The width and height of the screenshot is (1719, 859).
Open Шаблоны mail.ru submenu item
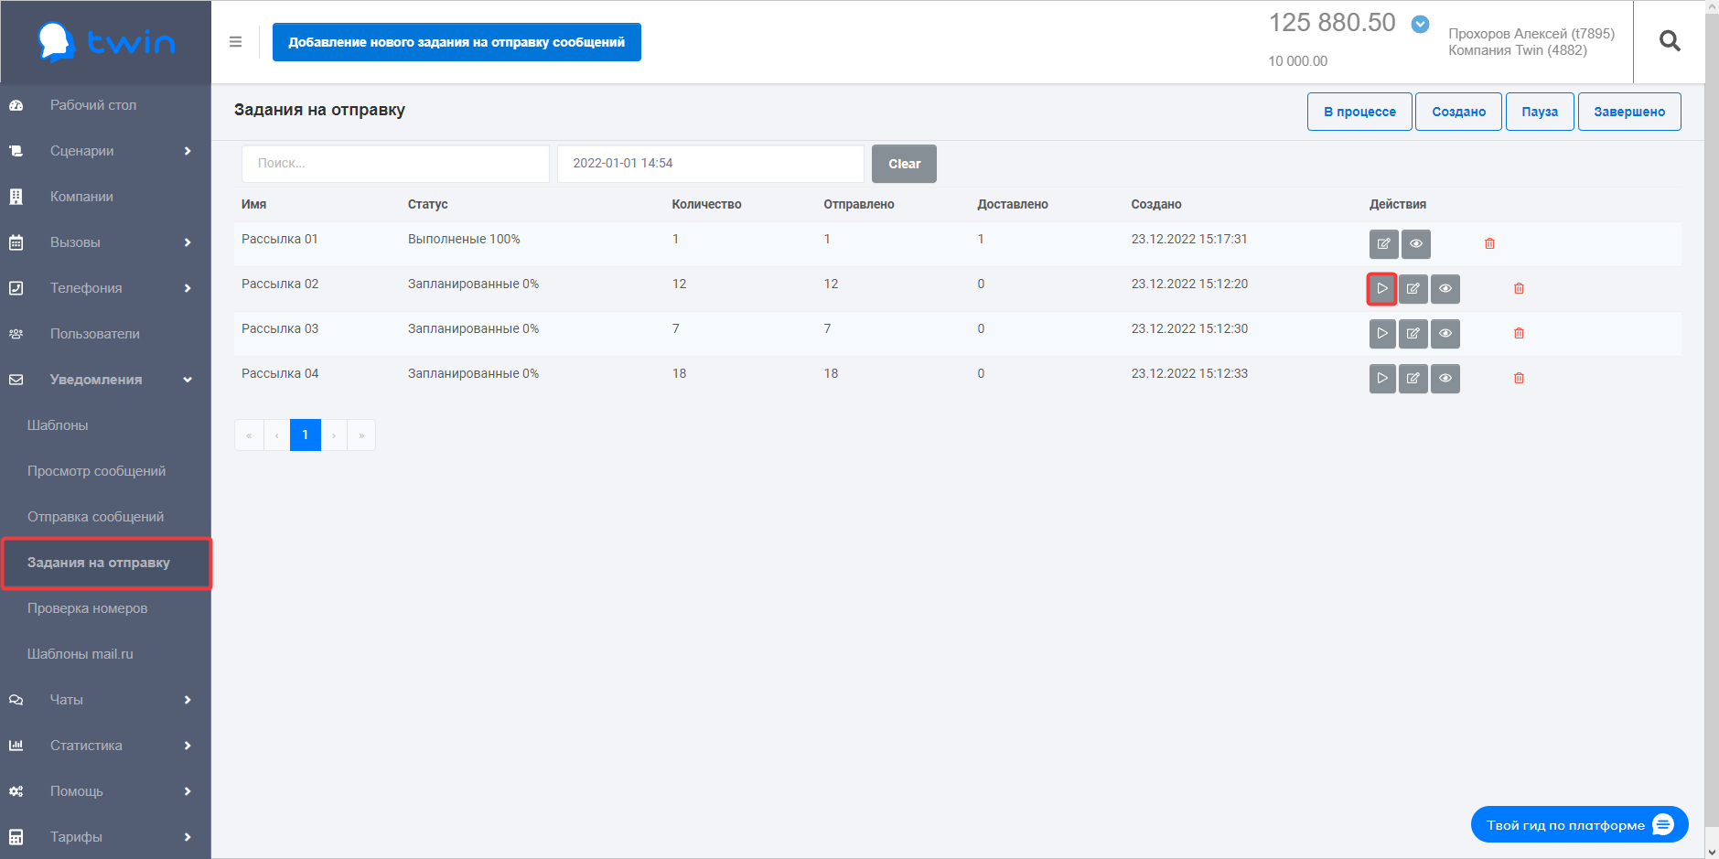click(x=105, y=654)
